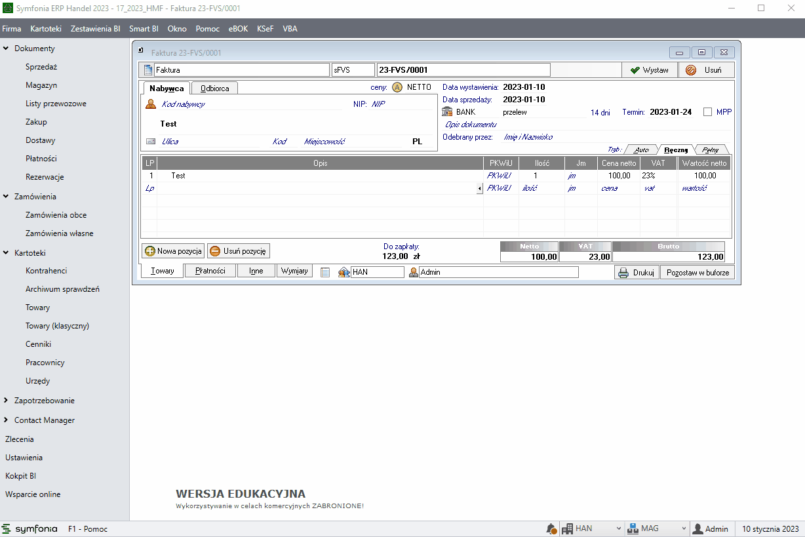This screenshot has height=537, width=805.
Task: Click the Kod nabywcy input field
Action: (x=250, y=104)
